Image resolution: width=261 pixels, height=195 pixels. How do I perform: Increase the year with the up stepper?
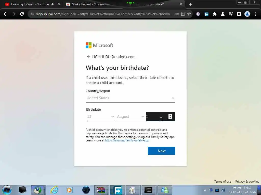point(170,115)
